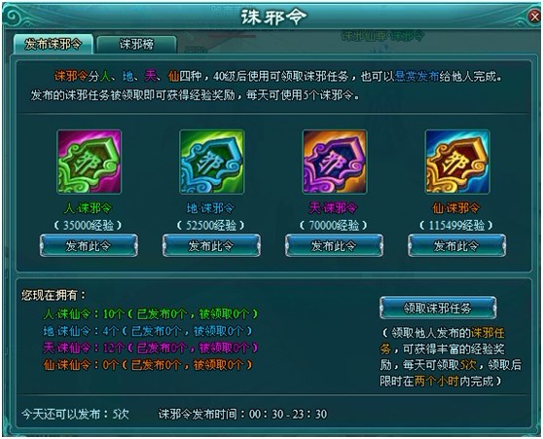Click the 诛邪令 window title text

tap(273, 17)
